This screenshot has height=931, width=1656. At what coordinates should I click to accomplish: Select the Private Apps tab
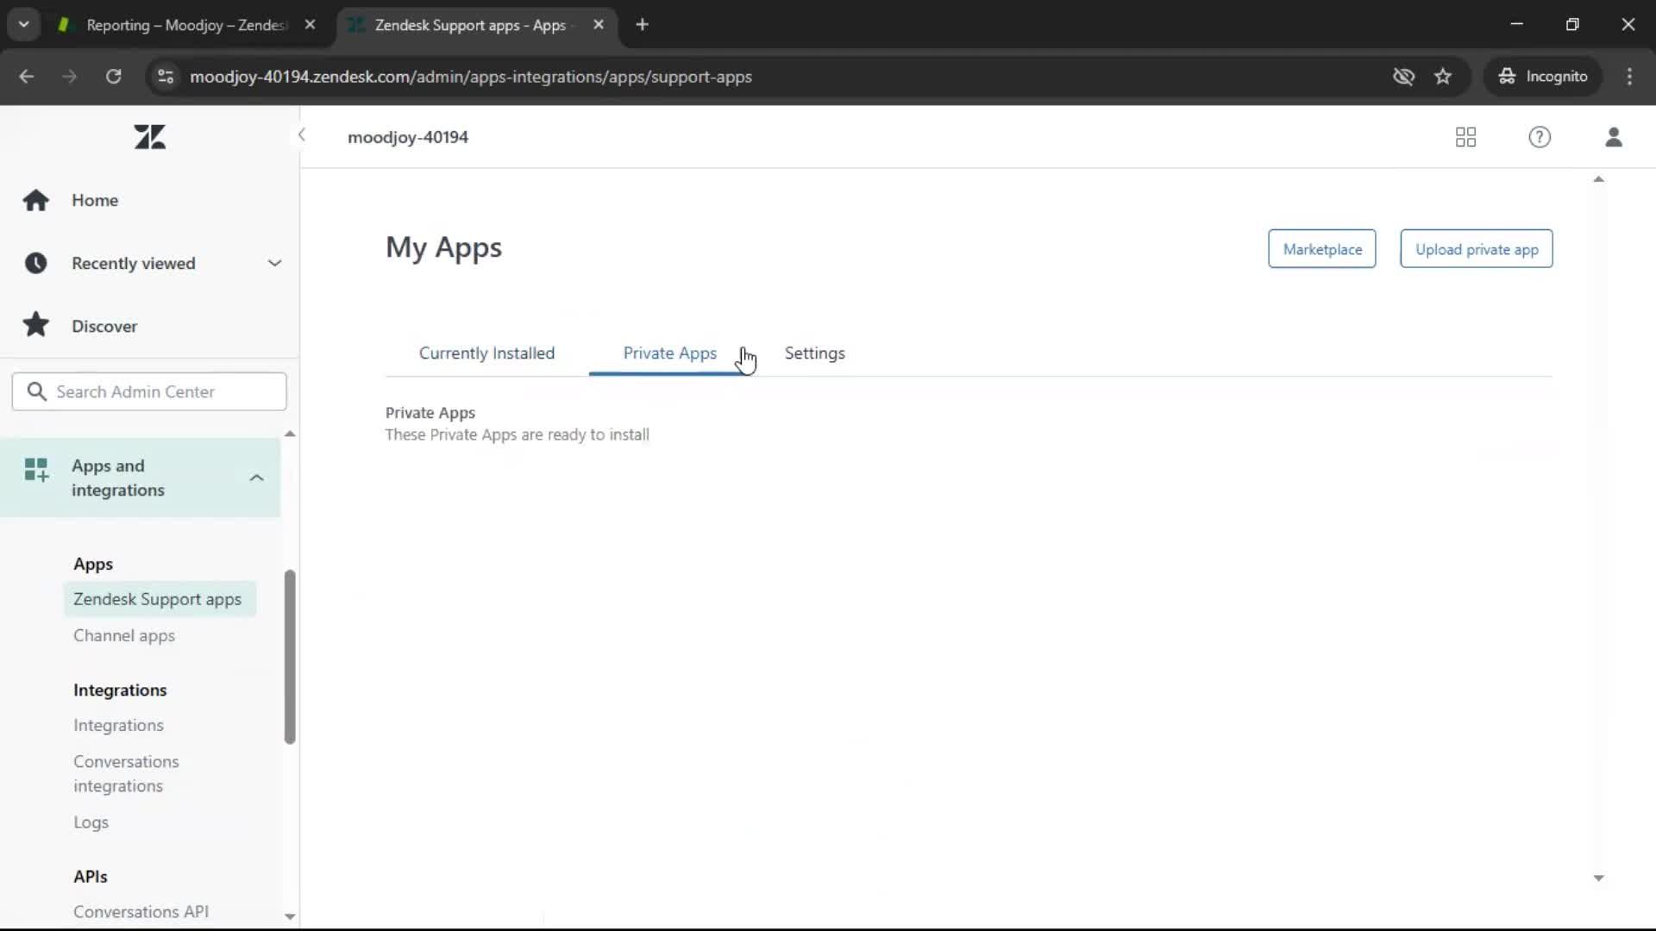[669, 353]
